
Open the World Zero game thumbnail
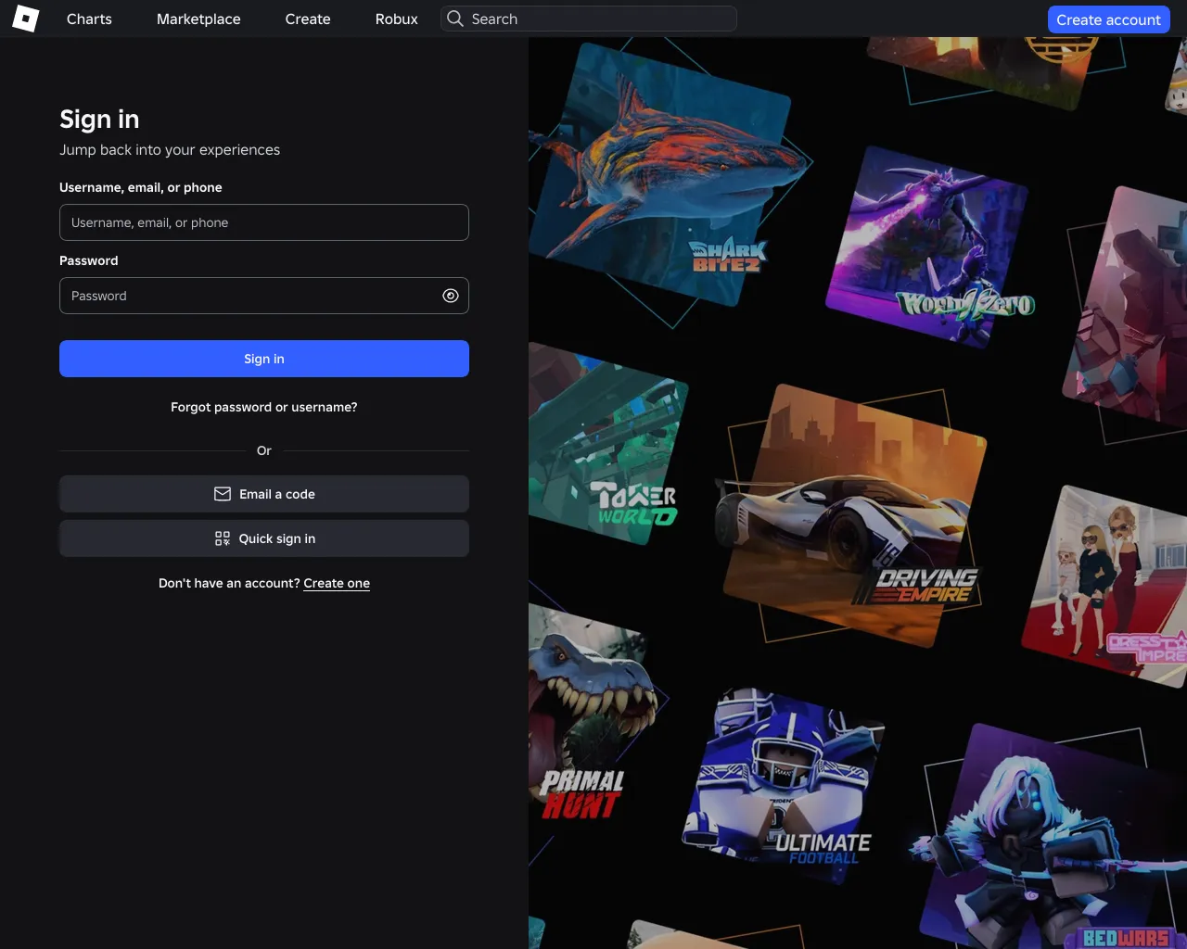(x=930, y=247)
